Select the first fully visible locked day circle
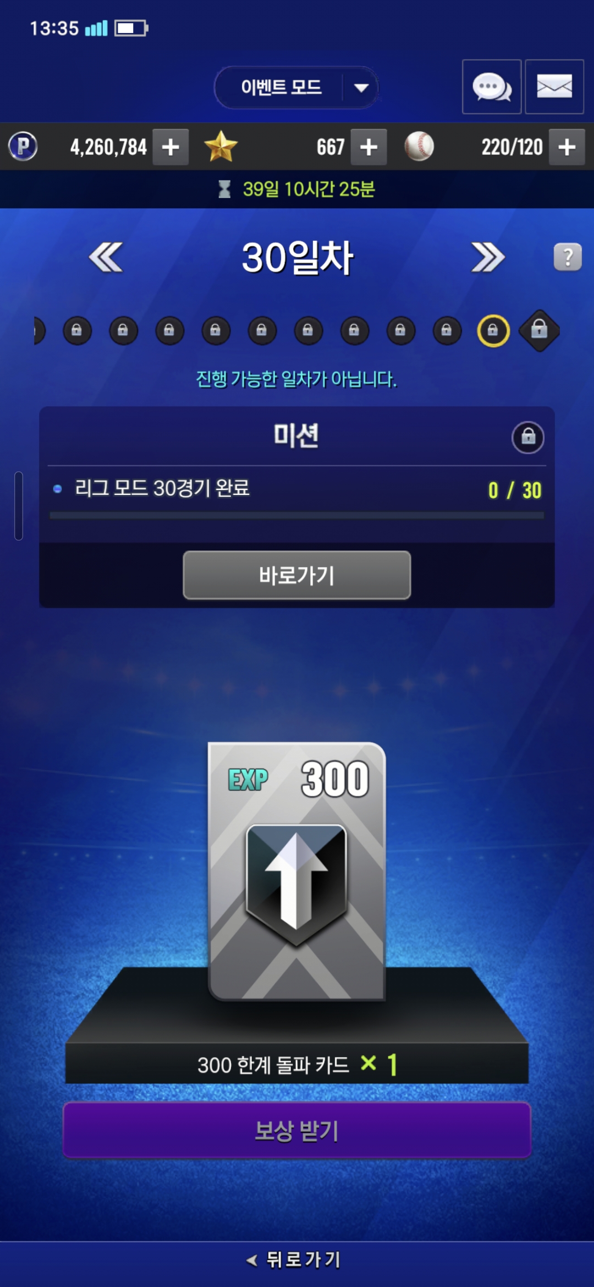Viewport: 594px width, 1287px height. pos(77,331)
